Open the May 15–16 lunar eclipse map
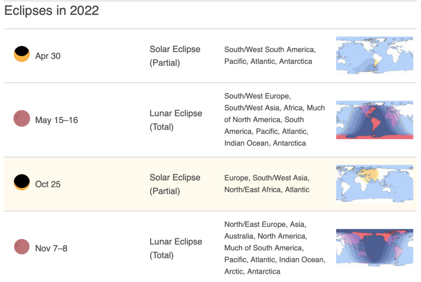This screenshot has width=421, height=282. tap(375, 120)
